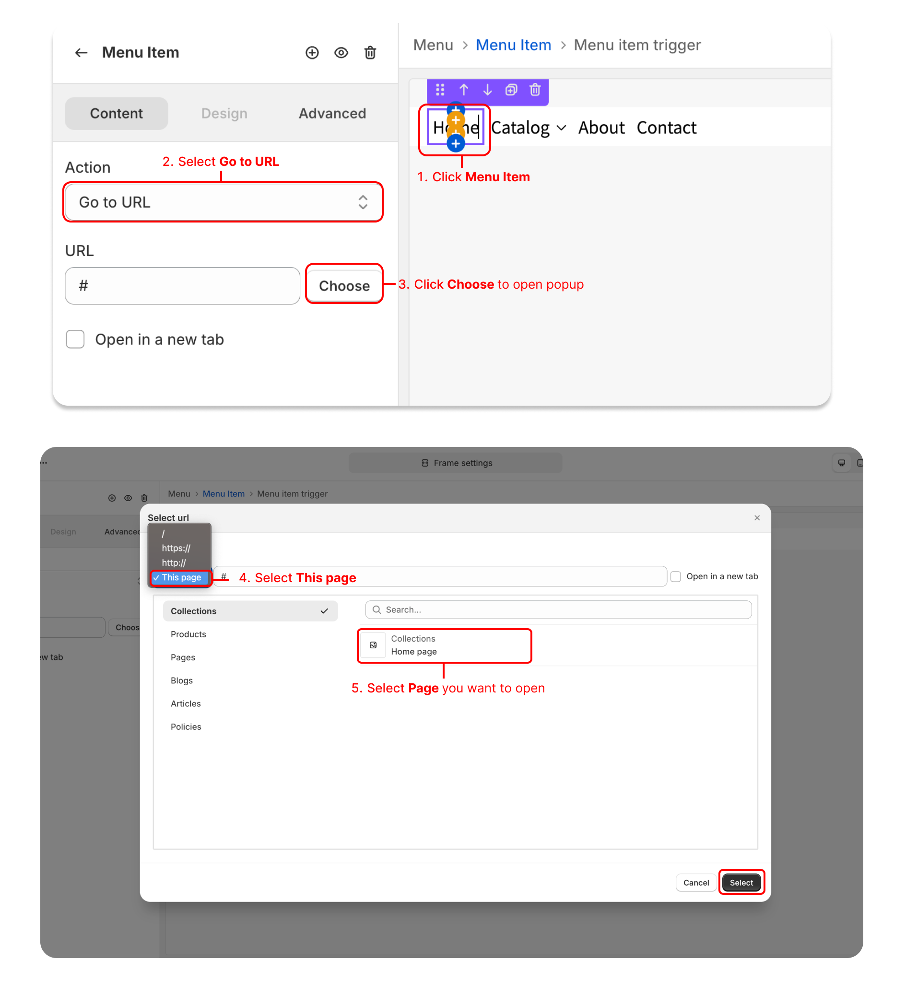Enable Open in a new tab in sidebar
Viewport: 917px width, 1007px height.
[x=75, y=339]
